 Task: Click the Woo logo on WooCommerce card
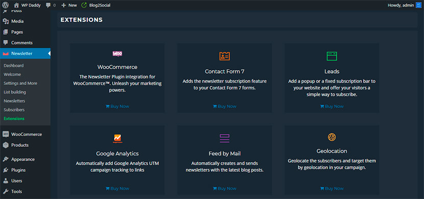pos(117,54)
